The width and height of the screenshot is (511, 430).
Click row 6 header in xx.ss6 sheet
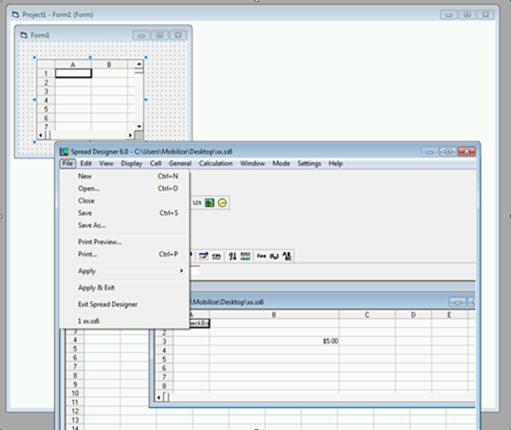tap(164, 368)
